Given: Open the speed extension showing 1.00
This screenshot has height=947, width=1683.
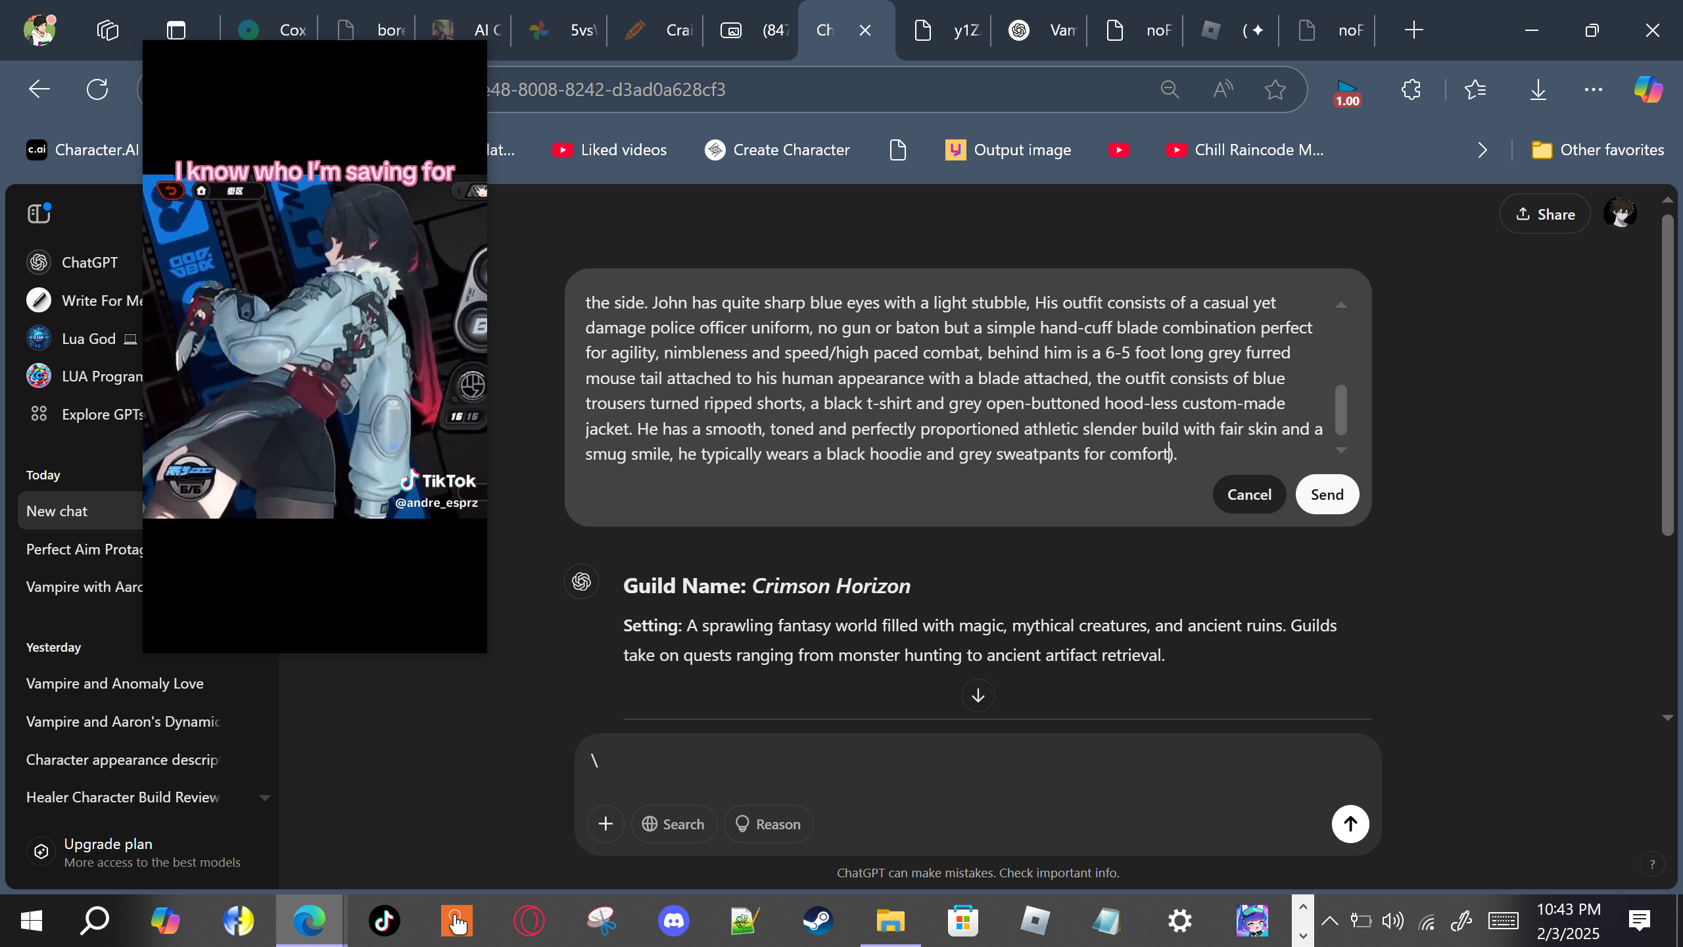Looking at the screenshot, I should [1347, 93].
